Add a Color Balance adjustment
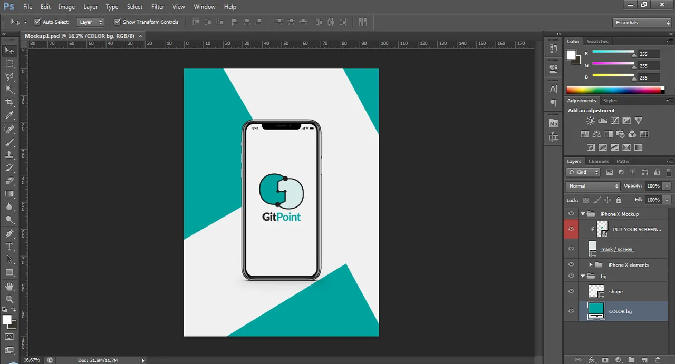 click(596, 134)
